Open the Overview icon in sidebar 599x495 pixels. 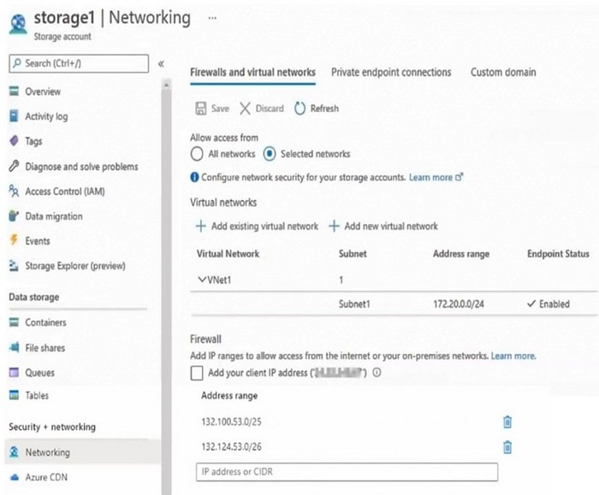pyautogui.click(x=15, y=91)
